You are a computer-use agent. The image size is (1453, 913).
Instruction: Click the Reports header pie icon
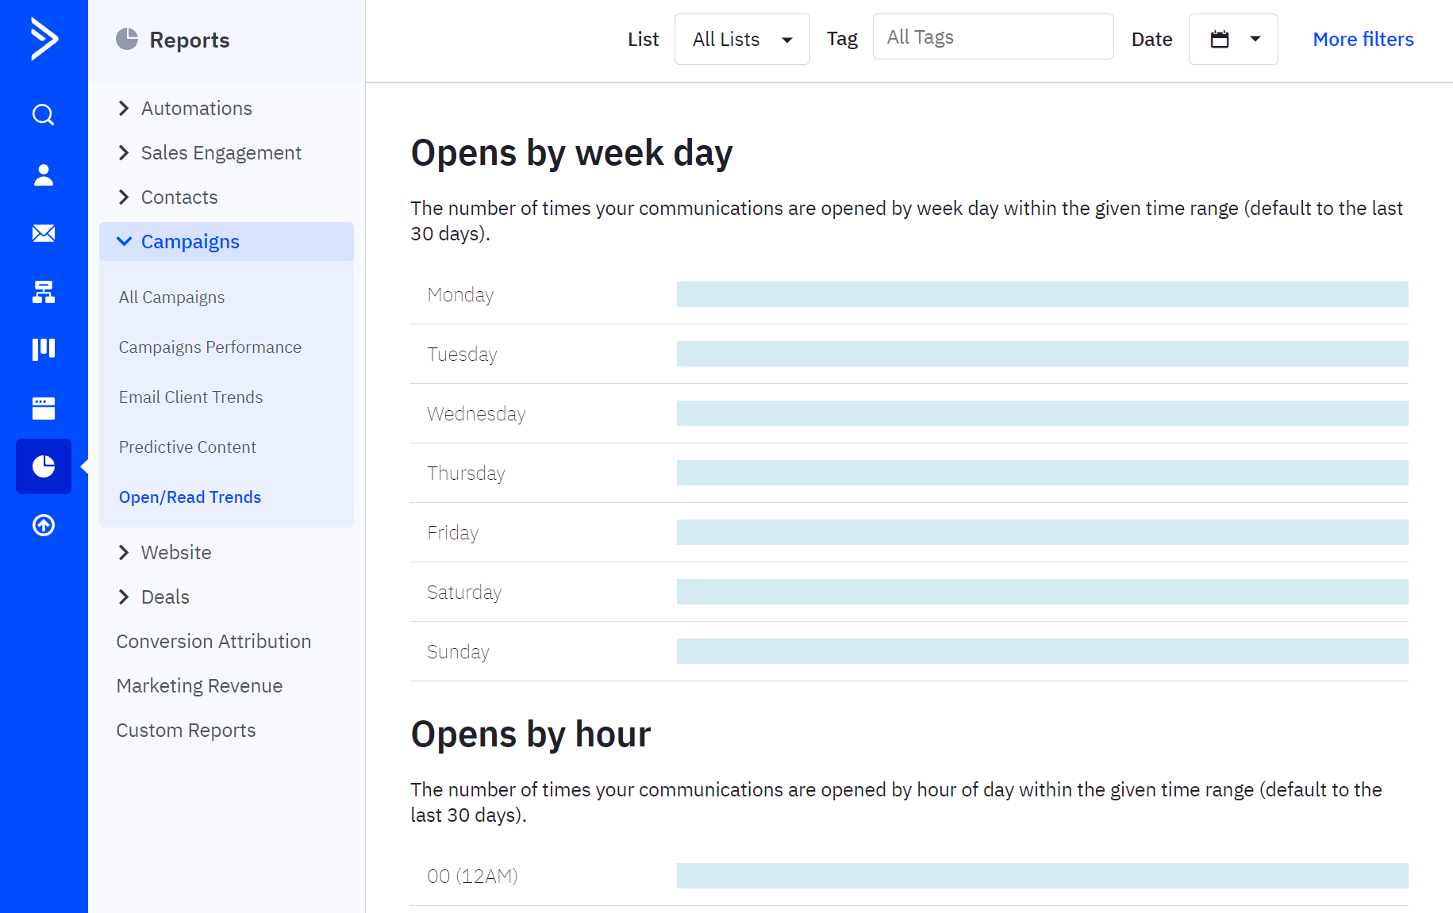tap(127, 39)
